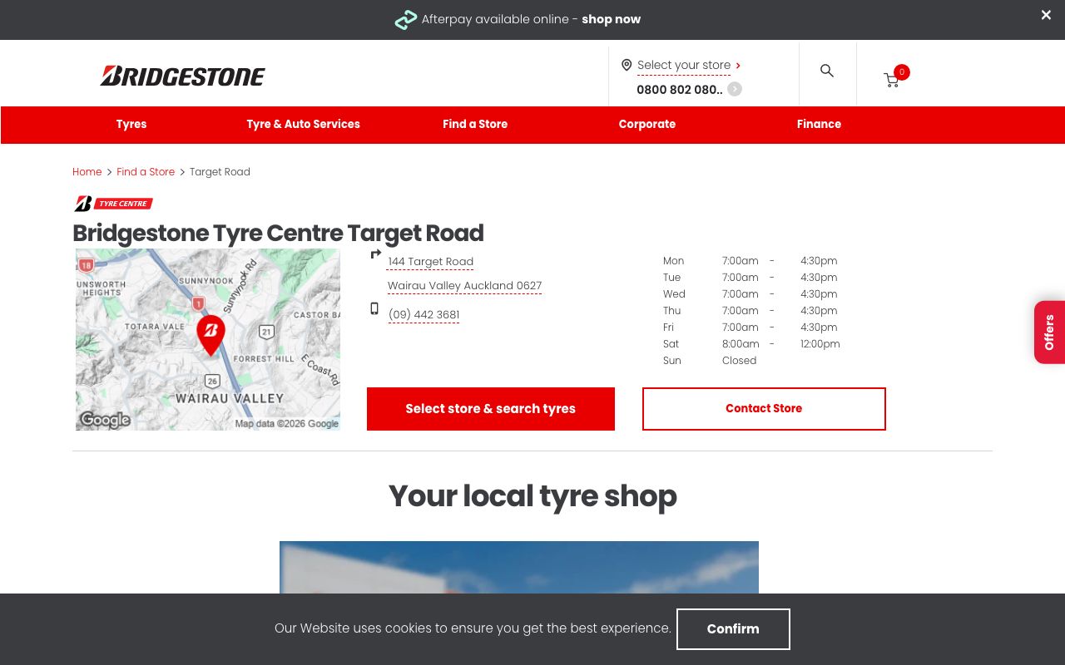Viewport: 1065px width, 665px height.
Task: Open the Find a Store menu
Action: click(475, 124)
